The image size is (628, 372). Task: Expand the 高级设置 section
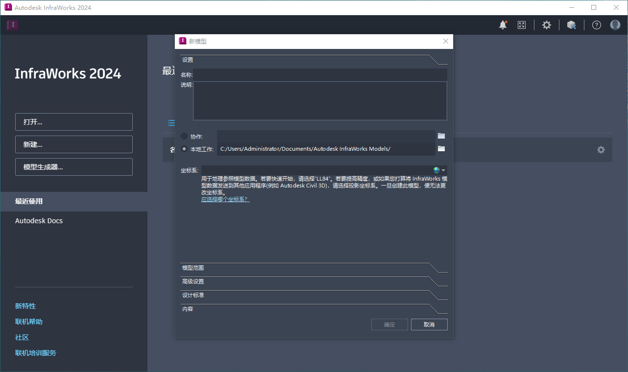(x=314, y=281)
